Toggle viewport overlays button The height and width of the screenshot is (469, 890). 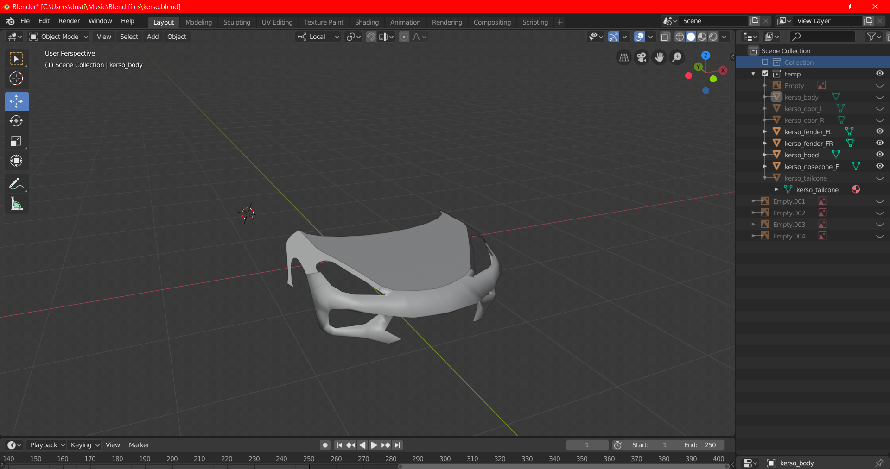pos(639,37)
